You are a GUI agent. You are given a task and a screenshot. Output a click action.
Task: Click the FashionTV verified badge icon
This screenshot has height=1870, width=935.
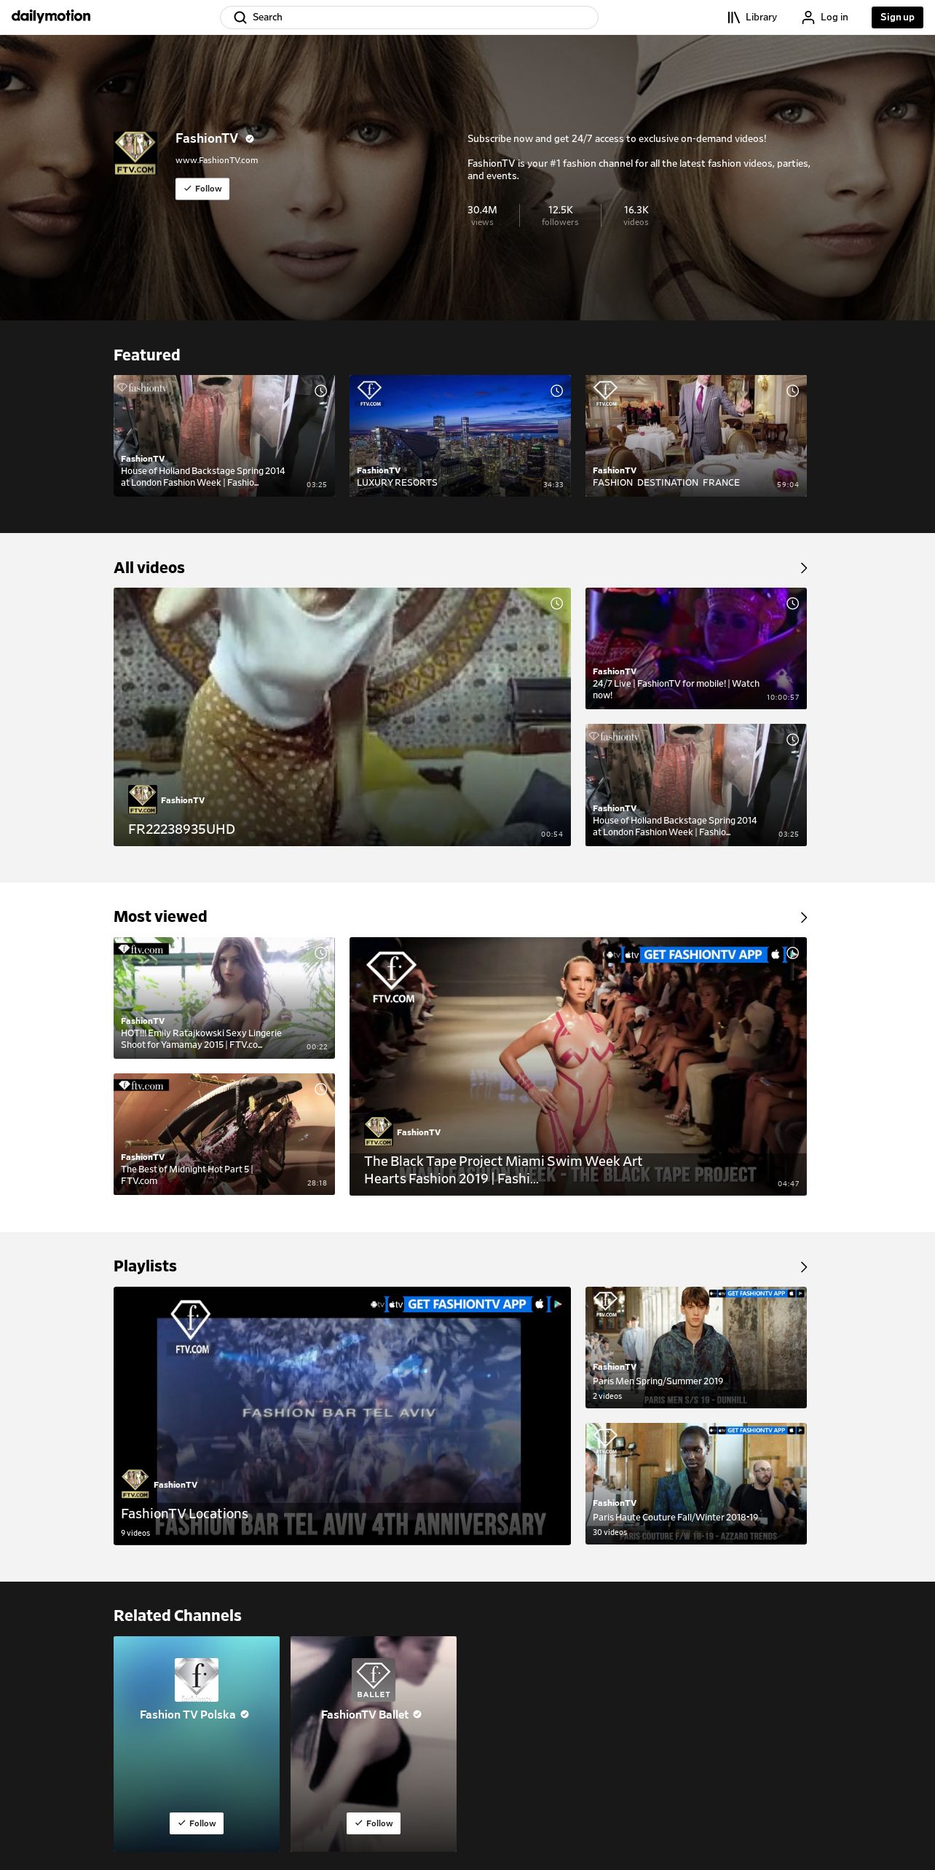coord(250,138)
